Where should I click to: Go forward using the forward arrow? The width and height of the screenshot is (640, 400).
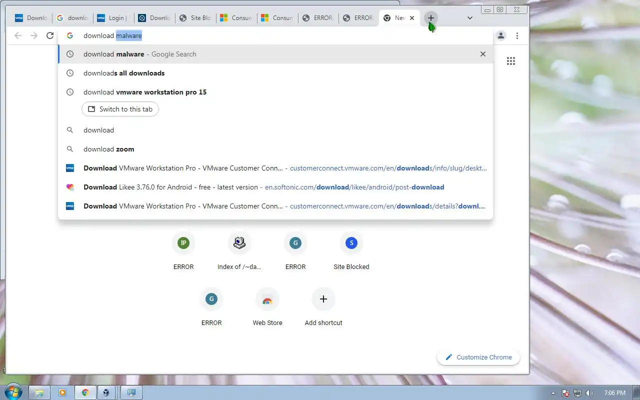tap(34, 35)
